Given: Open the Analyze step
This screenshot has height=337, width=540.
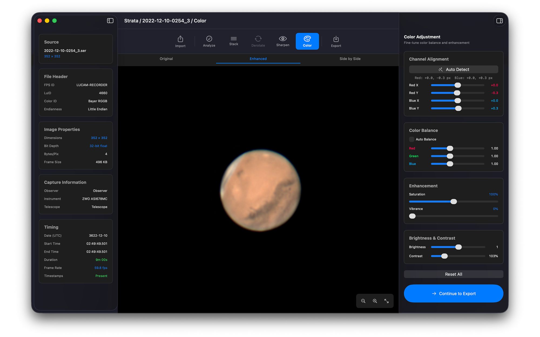Looking at the screenshot, I should click(x=209, y=41).
